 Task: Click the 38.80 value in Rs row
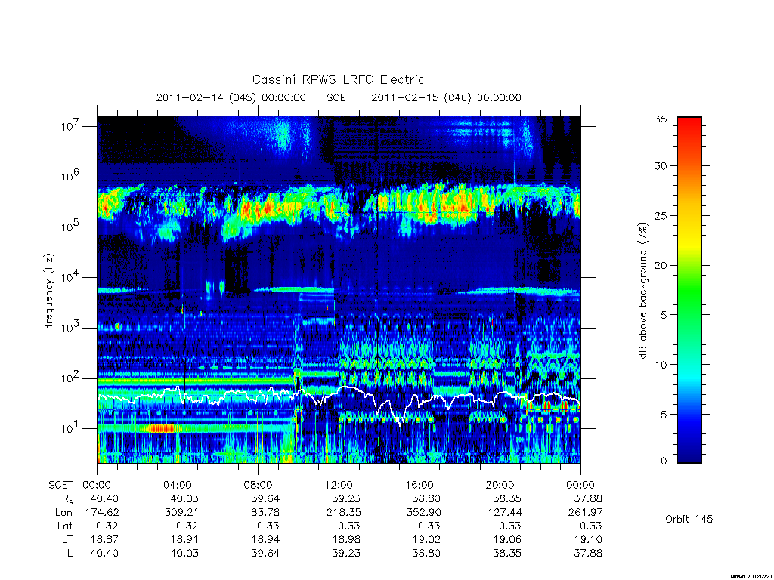(426, 499)
